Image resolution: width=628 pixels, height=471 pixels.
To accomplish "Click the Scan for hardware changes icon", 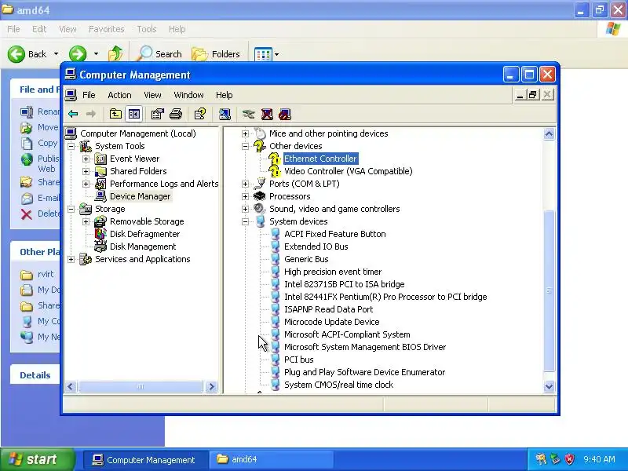I will (225, 114).
